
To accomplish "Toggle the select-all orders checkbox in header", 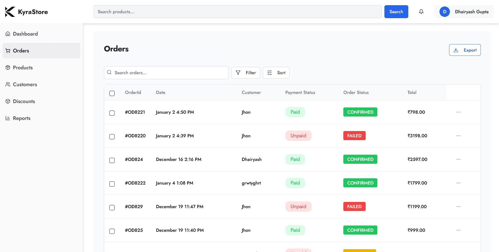I will pos(112,93).
